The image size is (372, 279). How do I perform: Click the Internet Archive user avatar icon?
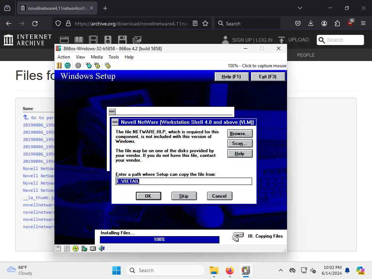[x=225, y=40]
